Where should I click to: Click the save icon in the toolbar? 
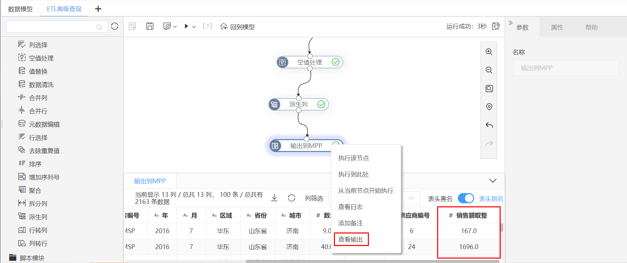click(150, 26)
